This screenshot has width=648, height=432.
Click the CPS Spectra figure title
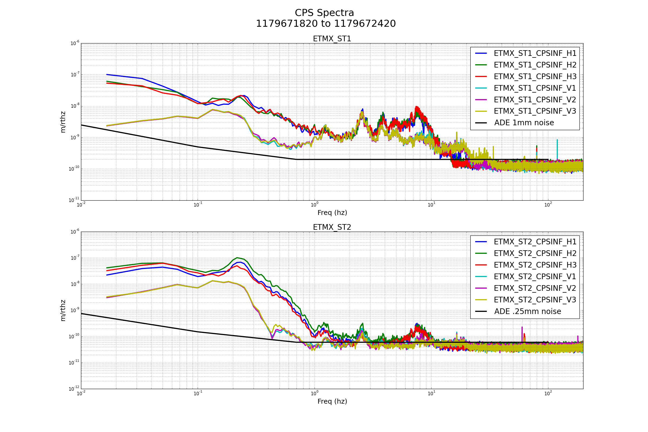click(324, 13)
